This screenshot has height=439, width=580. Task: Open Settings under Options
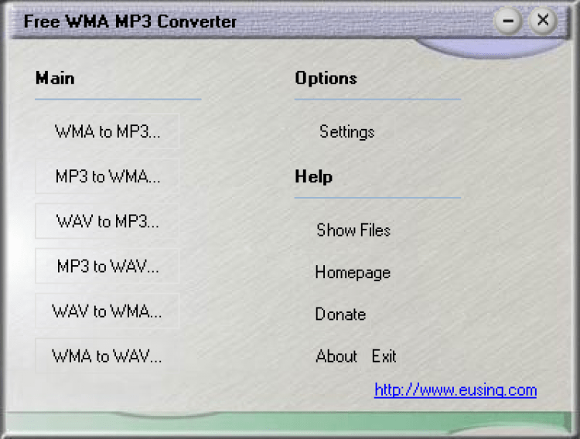[346, 132]
